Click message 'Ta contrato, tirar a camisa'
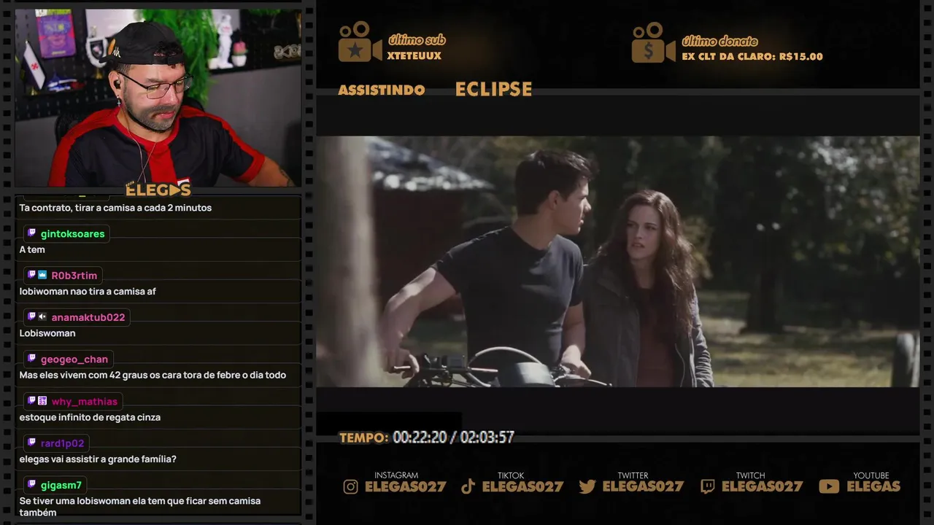The width and height of the screenshot is (934, 525). [x=115, y=208]
